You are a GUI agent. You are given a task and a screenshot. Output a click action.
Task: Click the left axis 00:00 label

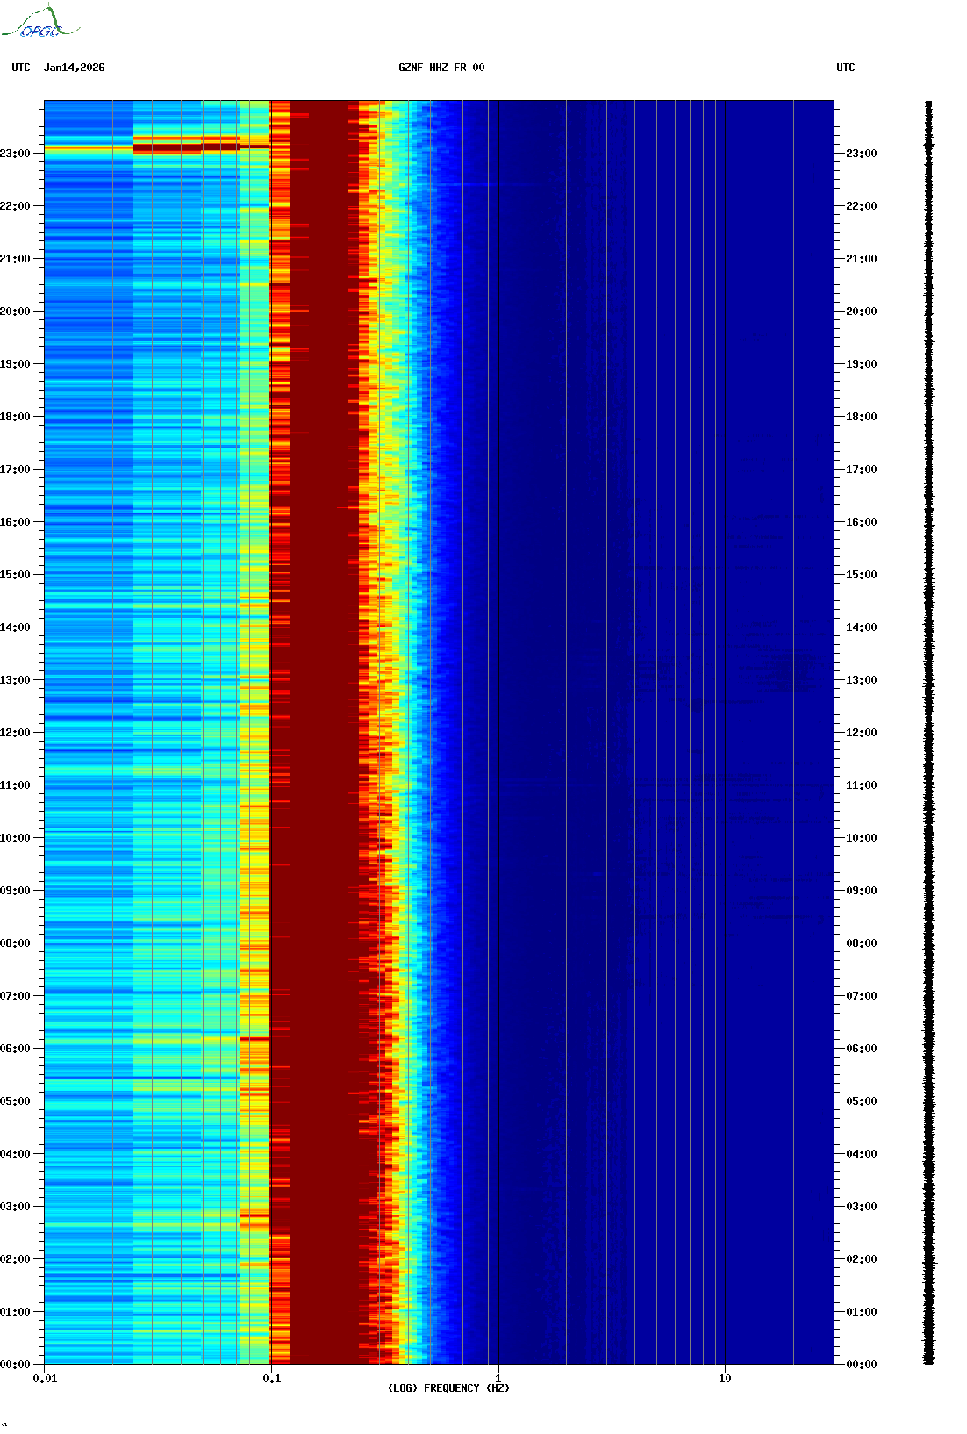coord(15,1365)
